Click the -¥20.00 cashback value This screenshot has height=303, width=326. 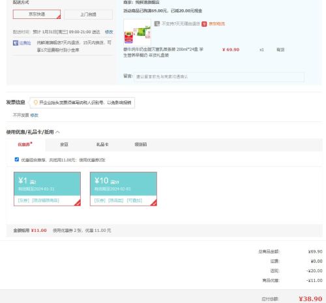314,271
